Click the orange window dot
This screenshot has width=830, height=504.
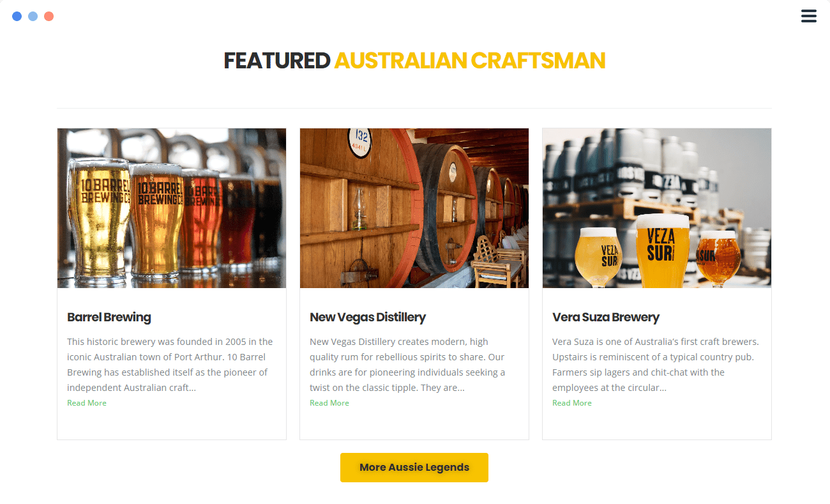tap(49, 16)
